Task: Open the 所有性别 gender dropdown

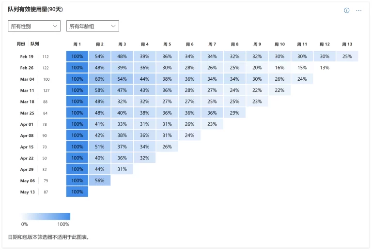Action: click(34, 26)
